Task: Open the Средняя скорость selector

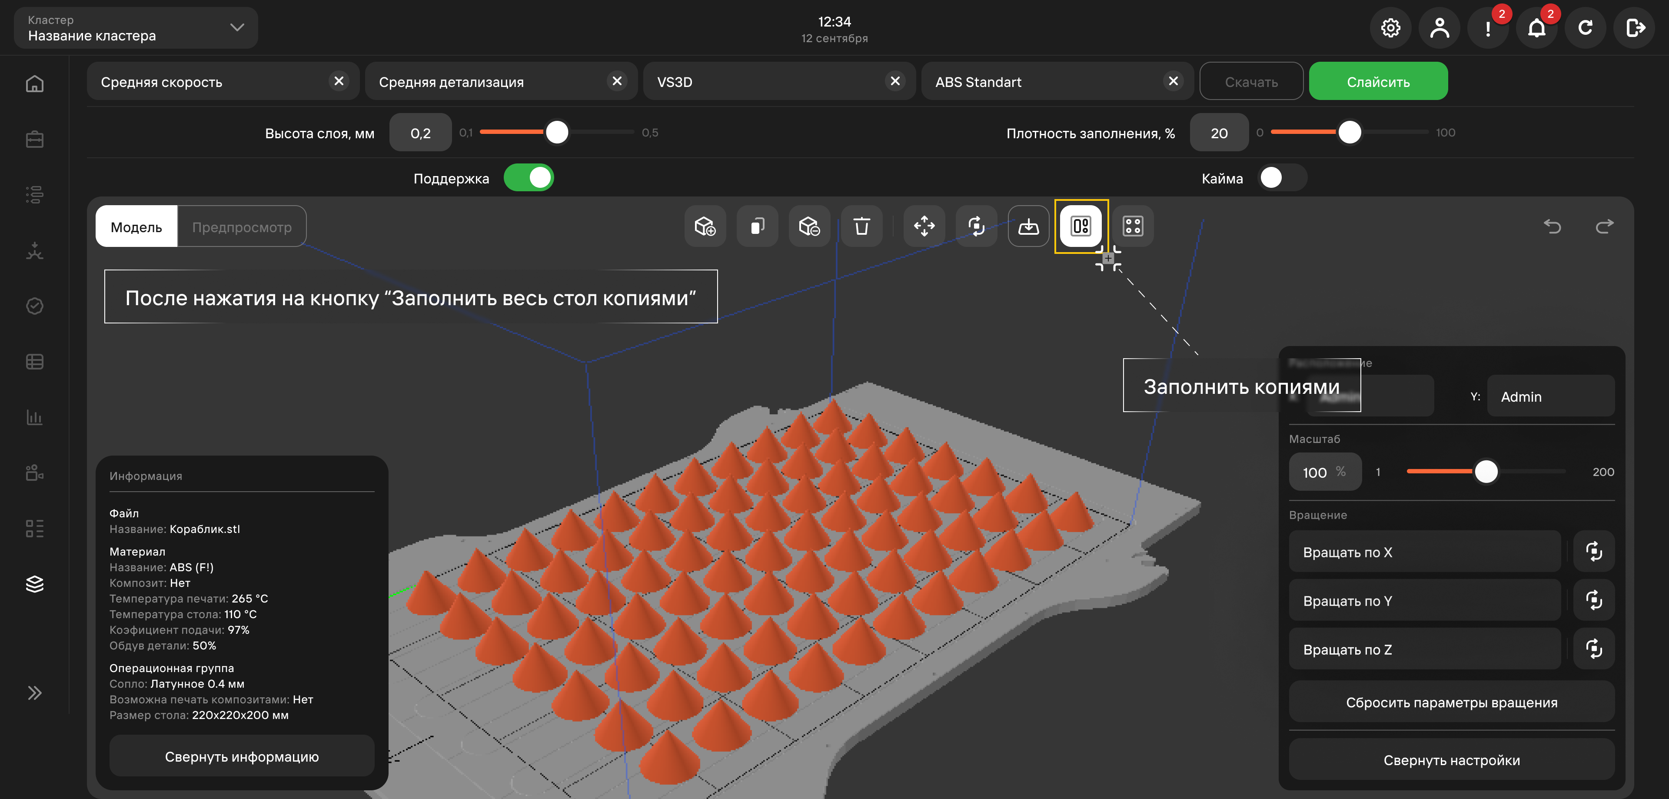Action: click(x=223, y=81)
